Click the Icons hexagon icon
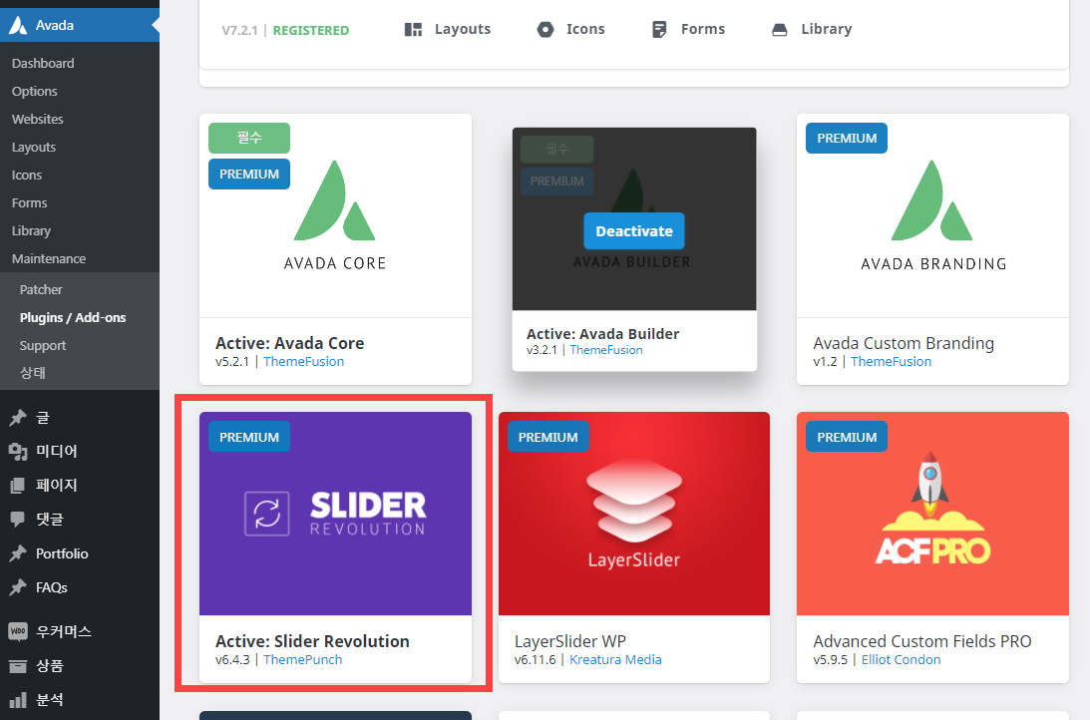Viewport: 1090px width, 720px height. pyautogui.click(x=545, y=29)
